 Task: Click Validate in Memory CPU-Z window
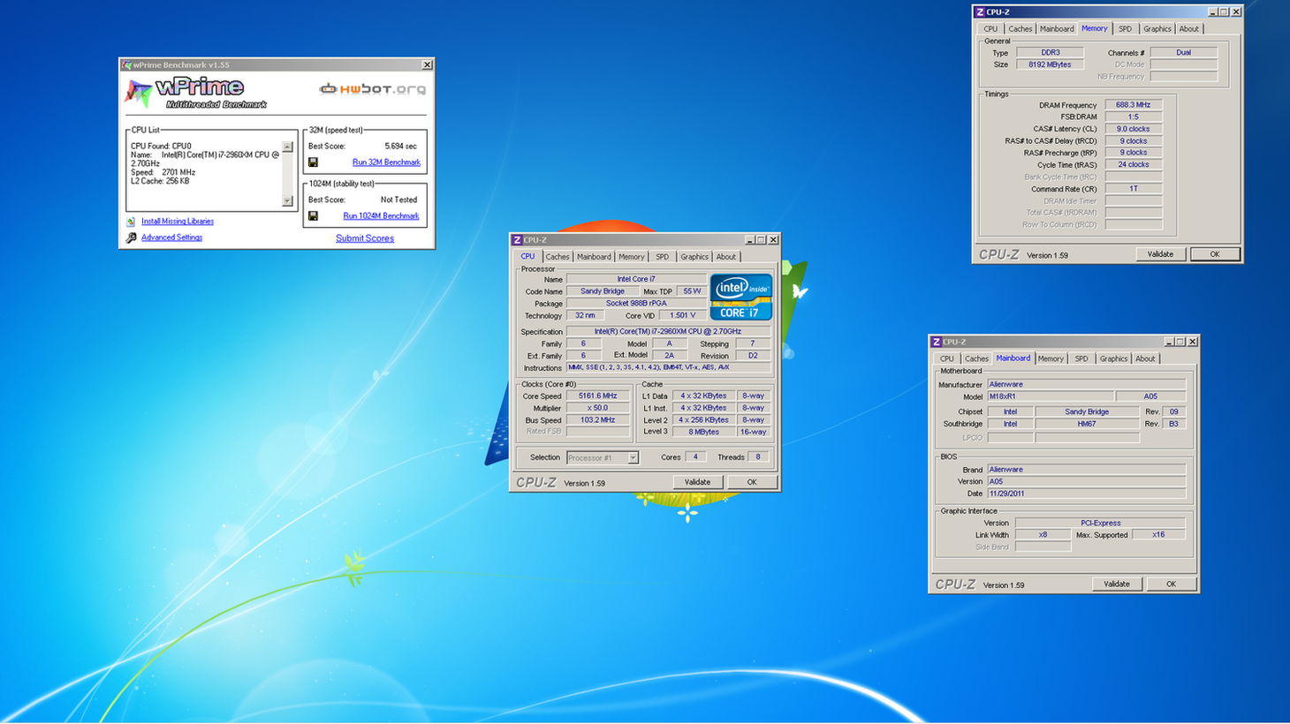[x=1160, y=254]
